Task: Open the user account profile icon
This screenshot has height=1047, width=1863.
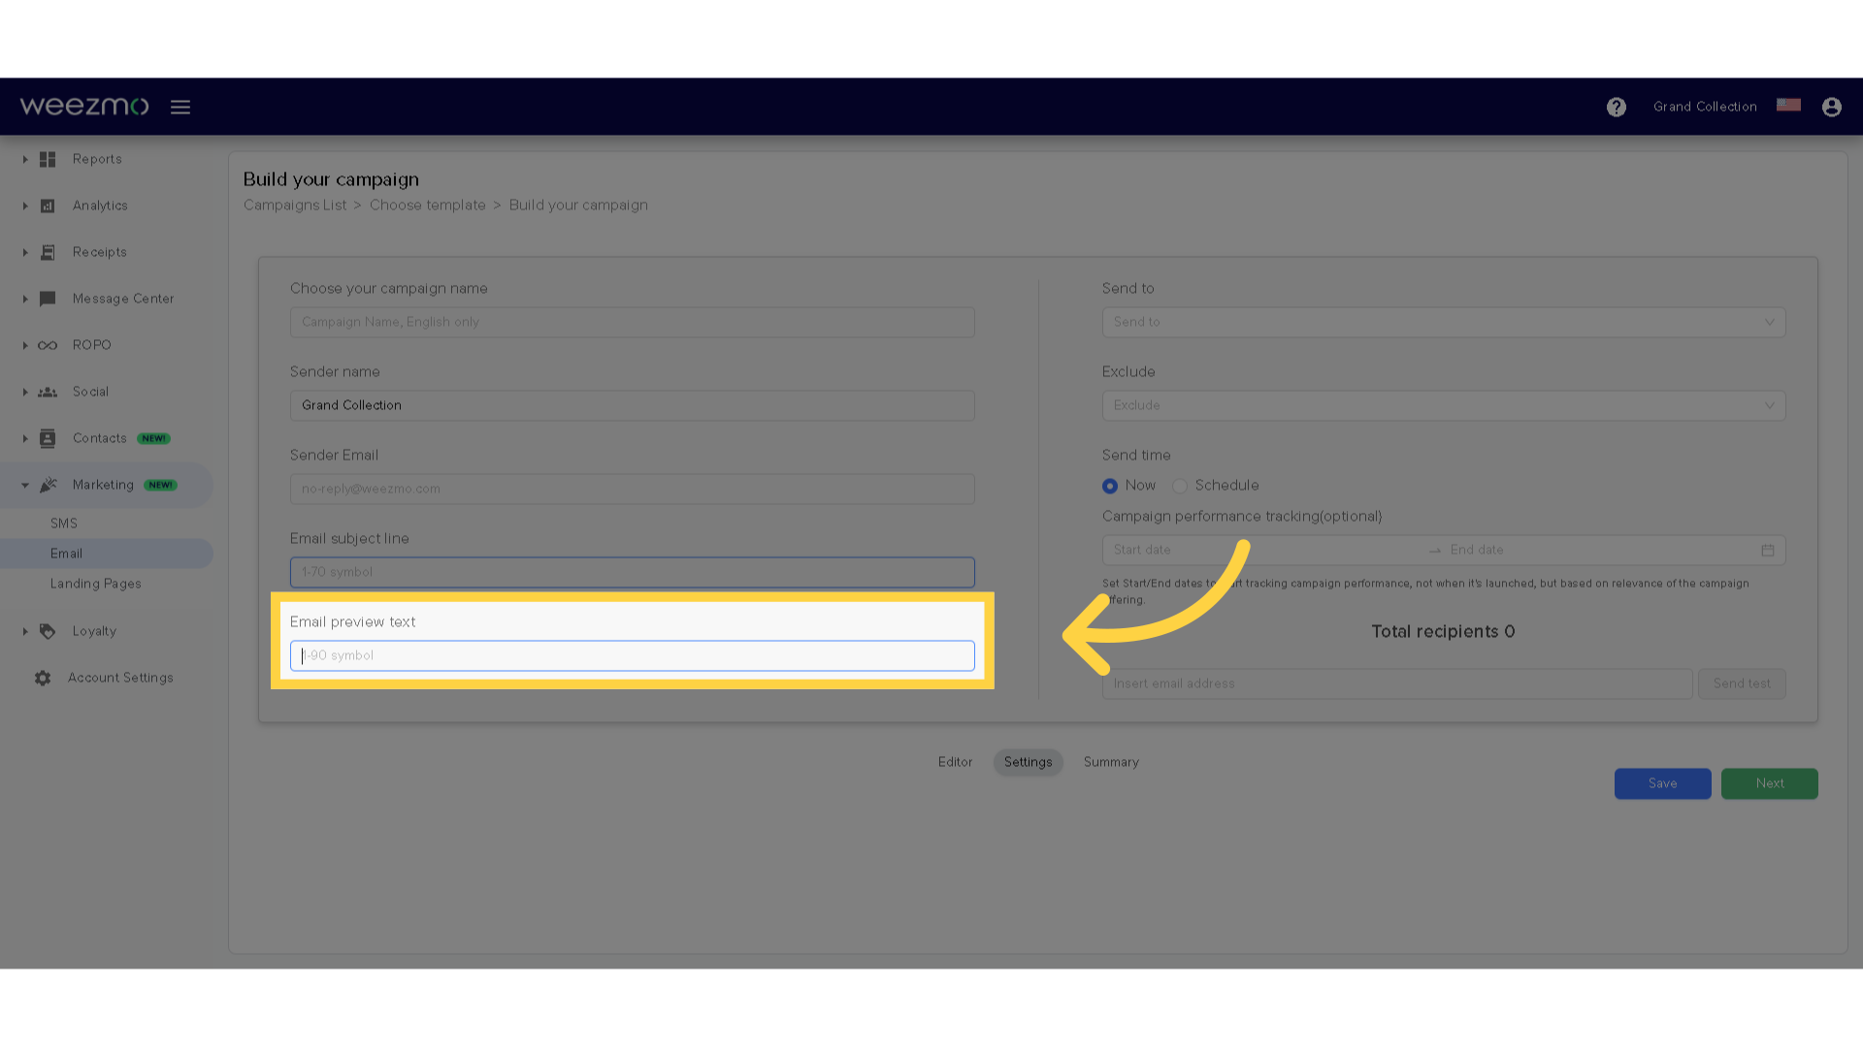Action: 1831,107
